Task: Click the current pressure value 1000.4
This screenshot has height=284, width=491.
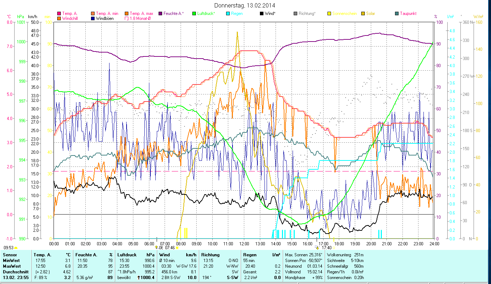Action: [148, 278]
